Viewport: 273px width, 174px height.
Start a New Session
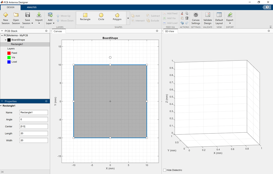(6, 18)
